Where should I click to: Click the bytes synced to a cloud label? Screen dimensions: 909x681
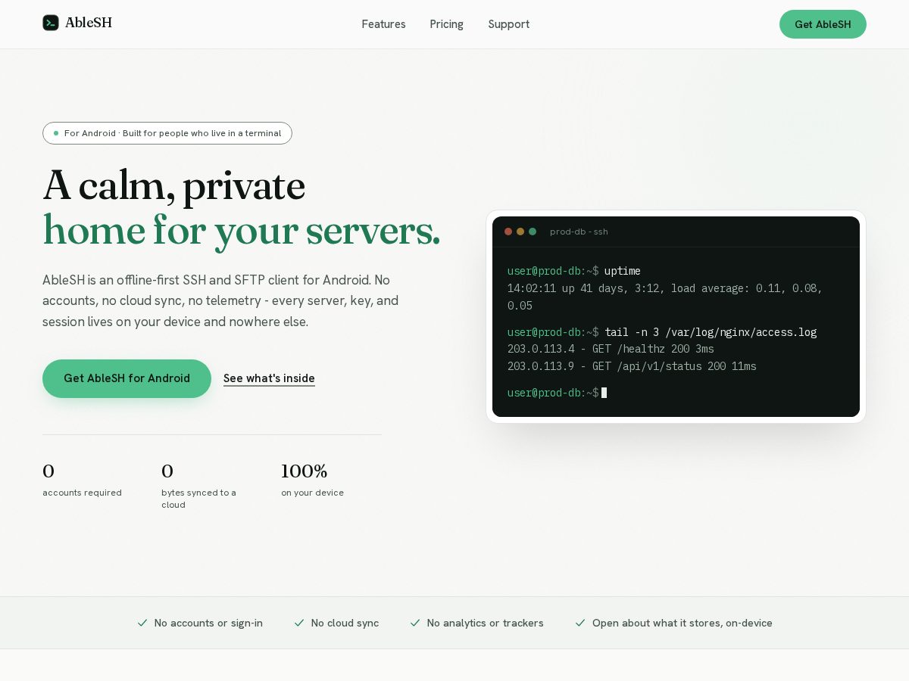(x=198, y=499)
